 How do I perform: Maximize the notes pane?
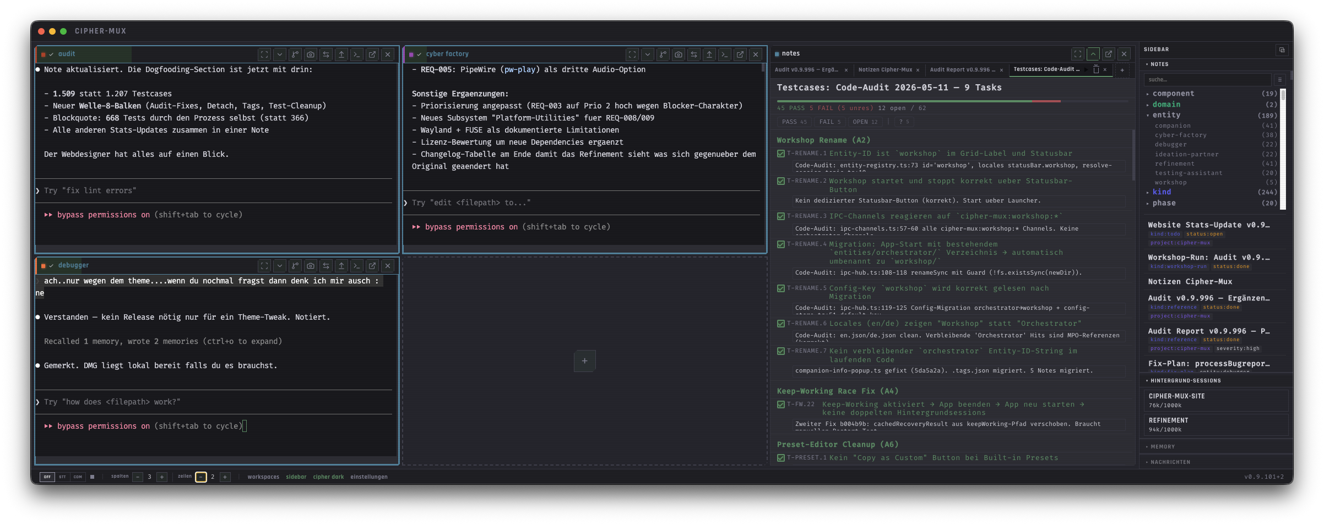coord(1078,54)
